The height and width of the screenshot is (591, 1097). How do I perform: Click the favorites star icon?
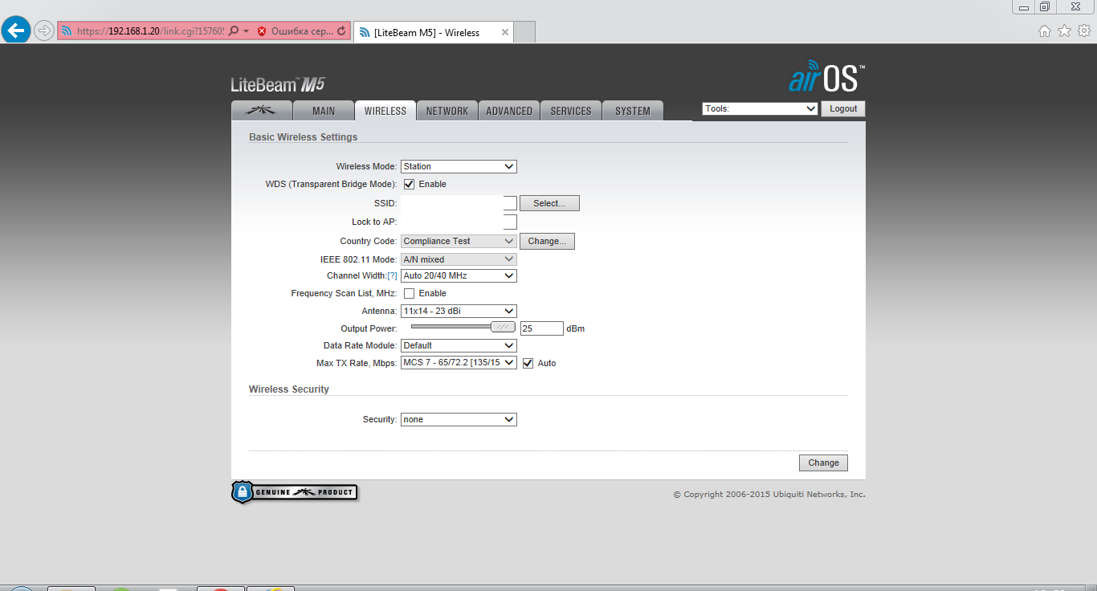1064,31
